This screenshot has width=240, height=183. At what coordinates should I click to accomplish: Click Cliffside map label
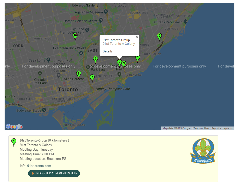171,29
